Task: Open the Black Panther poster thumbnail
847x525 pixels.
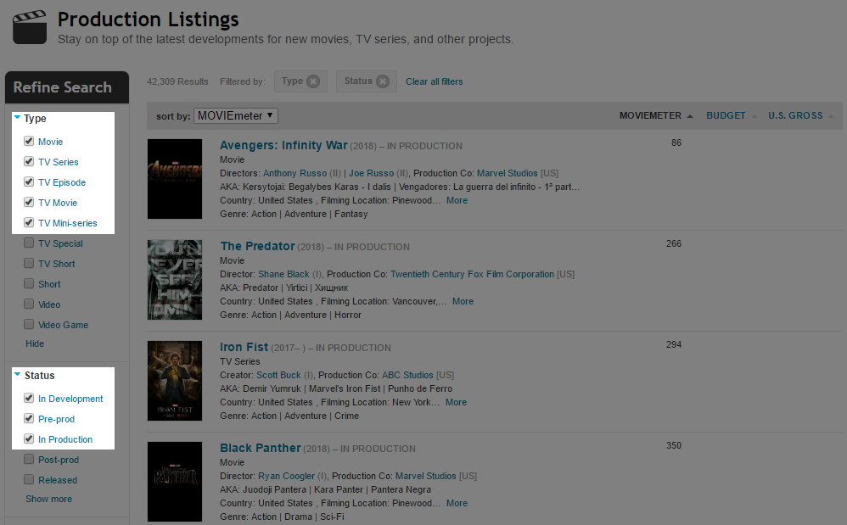Action: 175,481
